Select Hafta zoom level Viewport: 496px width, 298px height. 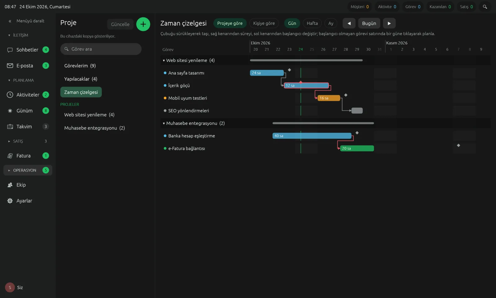312,23
